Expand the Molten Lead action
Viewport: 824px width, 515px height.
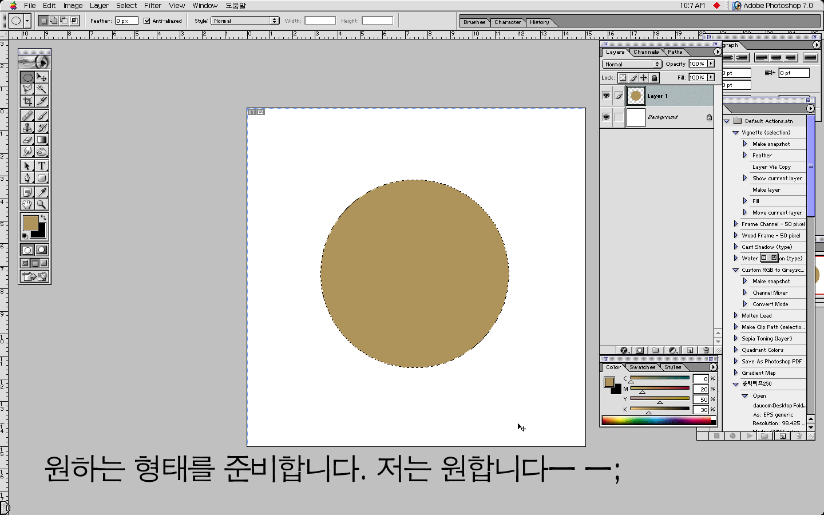pyautogui.click(x=736, y=315)
